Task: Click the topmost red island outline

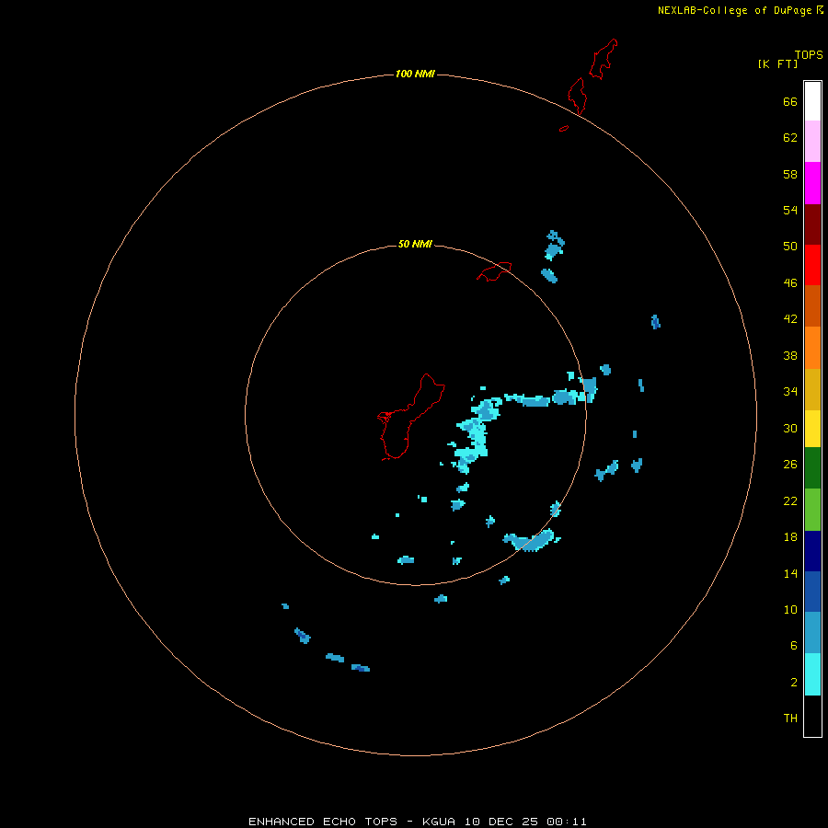Action: click(x=604, y=59)
